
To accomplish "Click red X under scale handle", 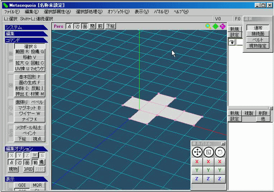I will (208, 162).
